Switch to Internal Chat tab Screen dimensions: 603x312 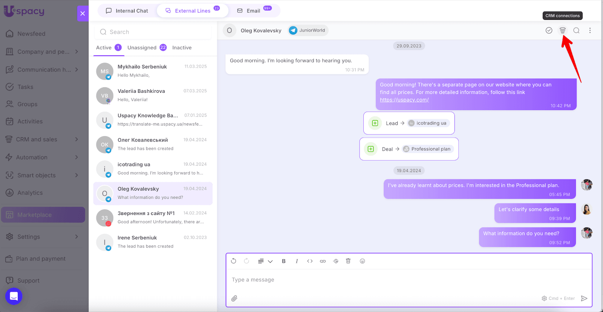pos(127,11)
